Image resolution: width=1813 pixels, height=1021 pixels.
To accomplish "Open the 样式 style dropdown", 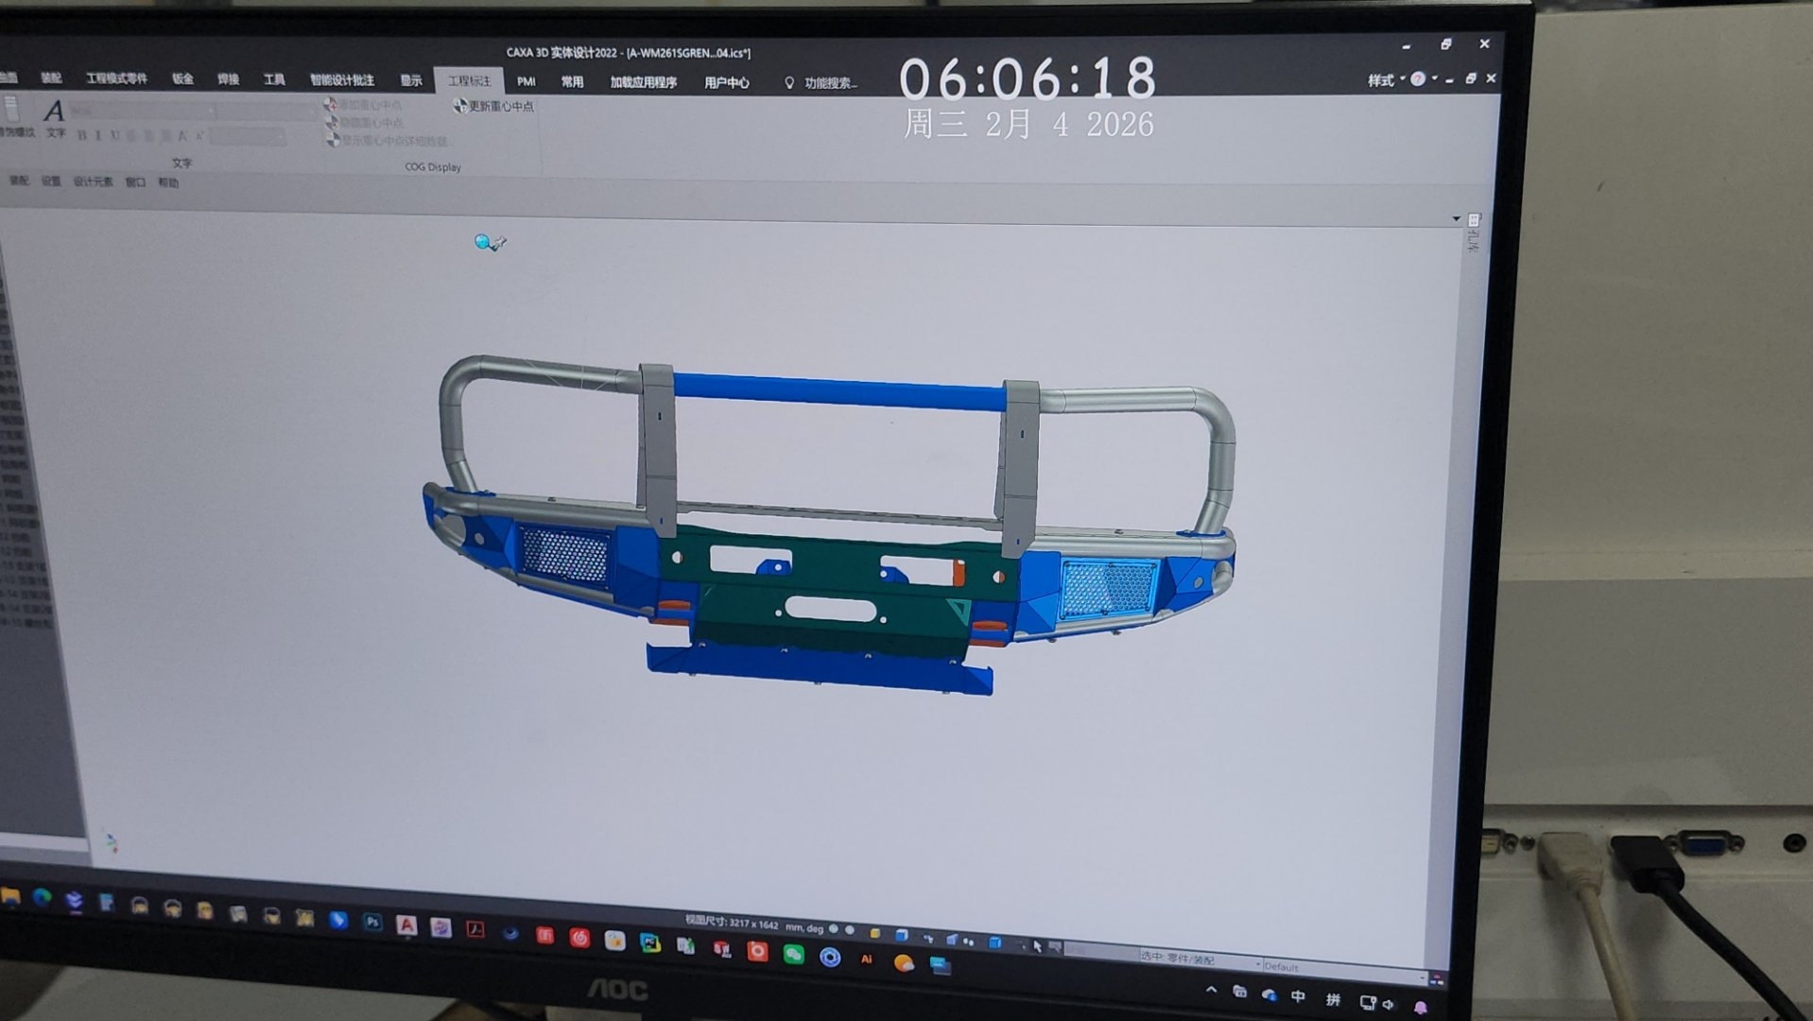I will click(x=1385, y=80).
